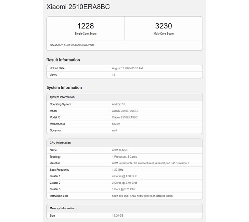
Task: Click the Xiaomi 2510ERA8BC page title
Action: click(x=78, y=7)
